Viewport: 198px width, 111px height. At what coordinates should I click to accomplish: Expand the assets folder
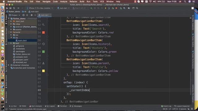(x=11, y=30)
